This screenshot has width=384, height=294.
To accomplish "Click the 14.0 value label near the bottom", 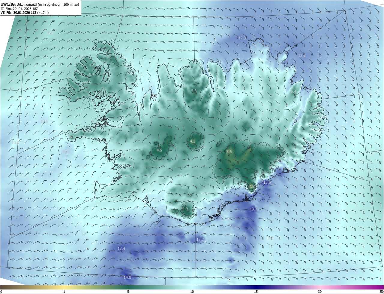I will click(x=127, y=277).
